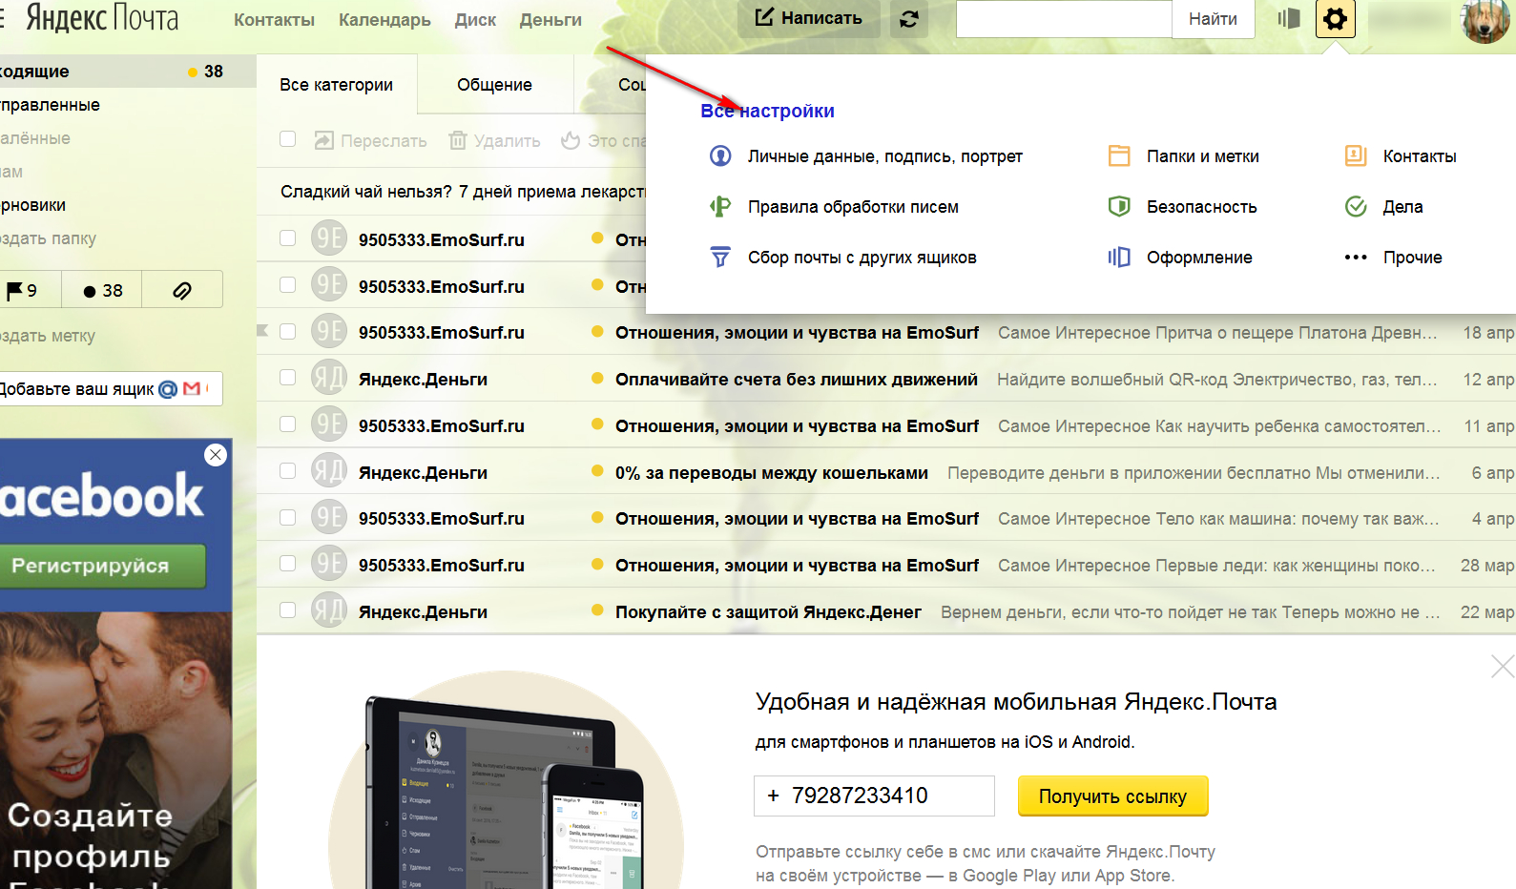Open the Все настройки link
1516x889 pixels.
coord(767,111)
